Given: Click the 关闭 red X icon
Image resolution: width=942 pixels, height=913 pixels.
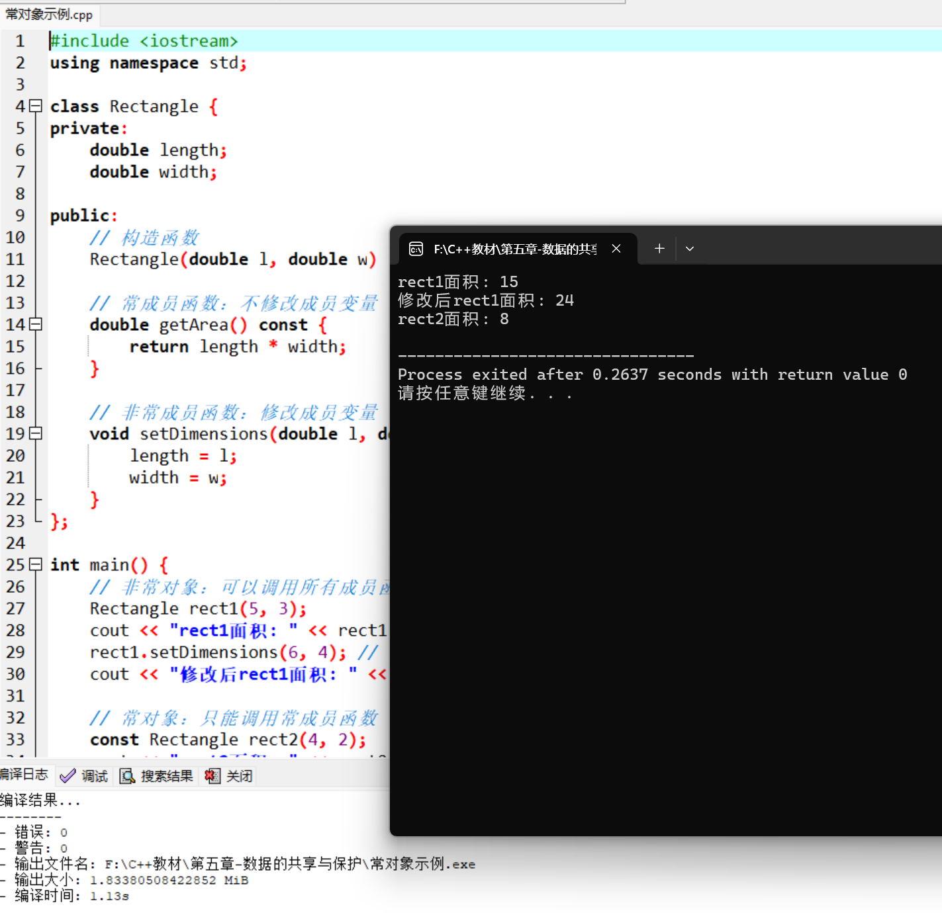Looking at the screenshot, I should [x=212, y=776].
